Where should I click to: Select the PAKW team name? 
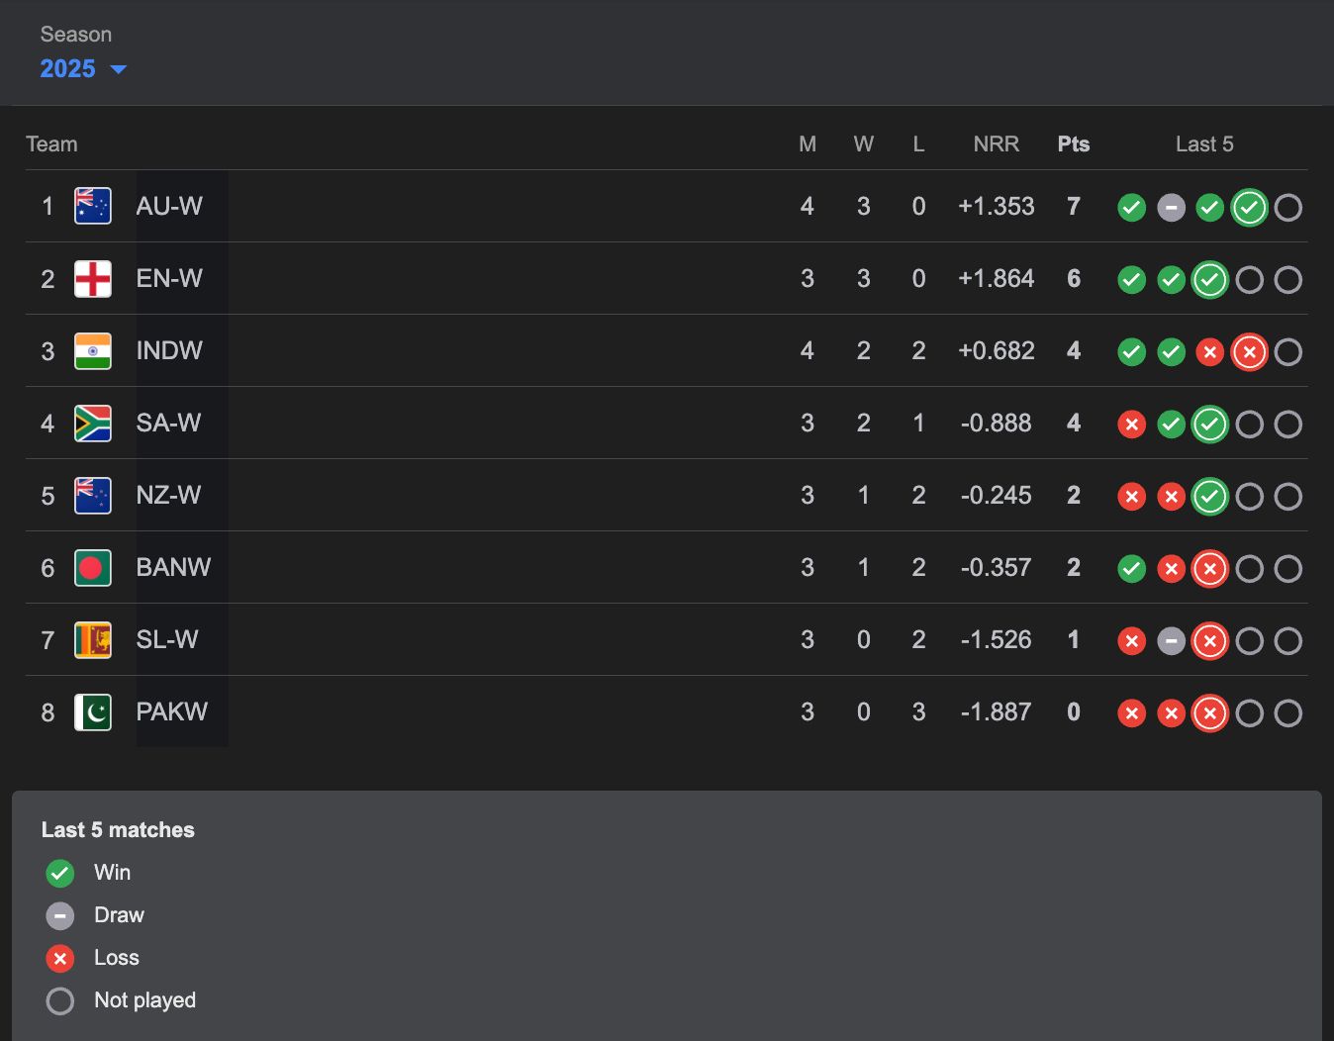point(171,712)
